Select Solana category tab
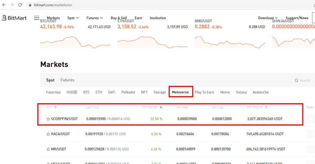The height and width of the screenshot is (164, 315). [241, 92]
